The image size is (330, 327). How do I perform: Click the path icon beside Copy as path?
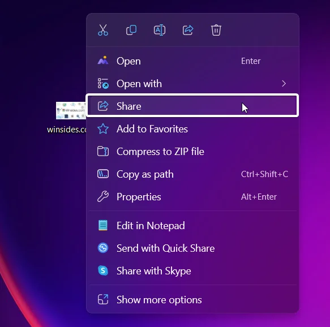click(x=103, y=174)
